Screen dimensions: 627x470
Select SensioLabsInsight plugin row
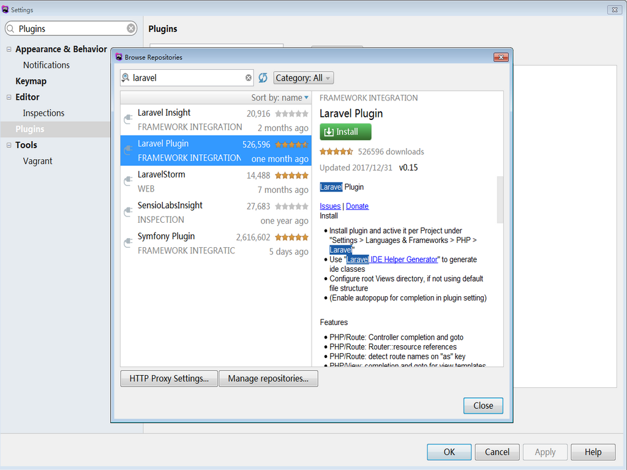[x=216, y=212]
